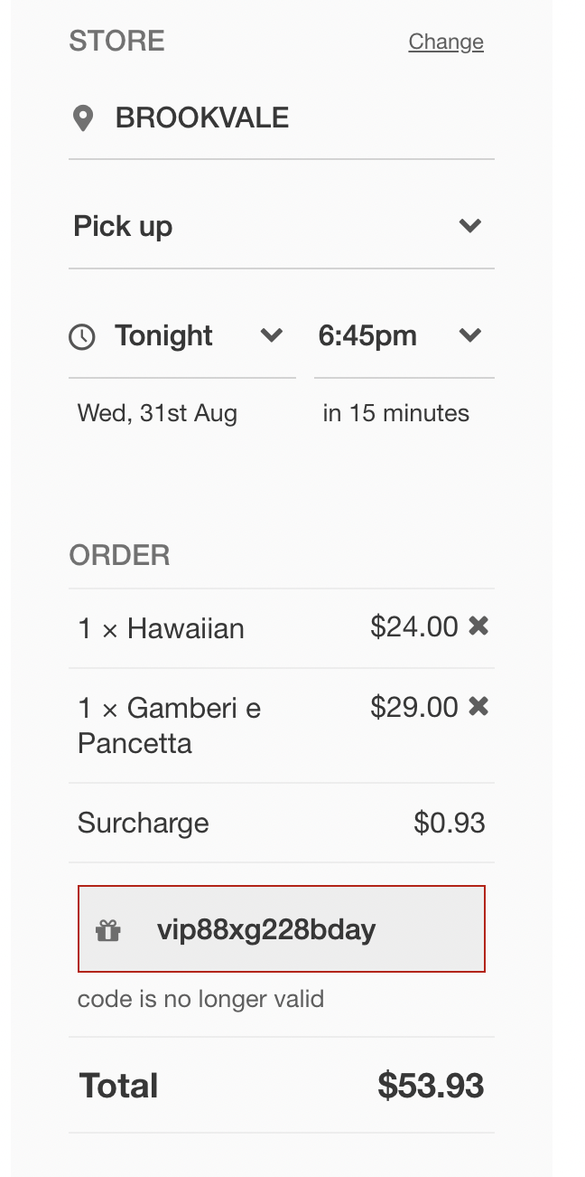
Task: Expand the Pick up chevron arrow
Action: [469, 226]
